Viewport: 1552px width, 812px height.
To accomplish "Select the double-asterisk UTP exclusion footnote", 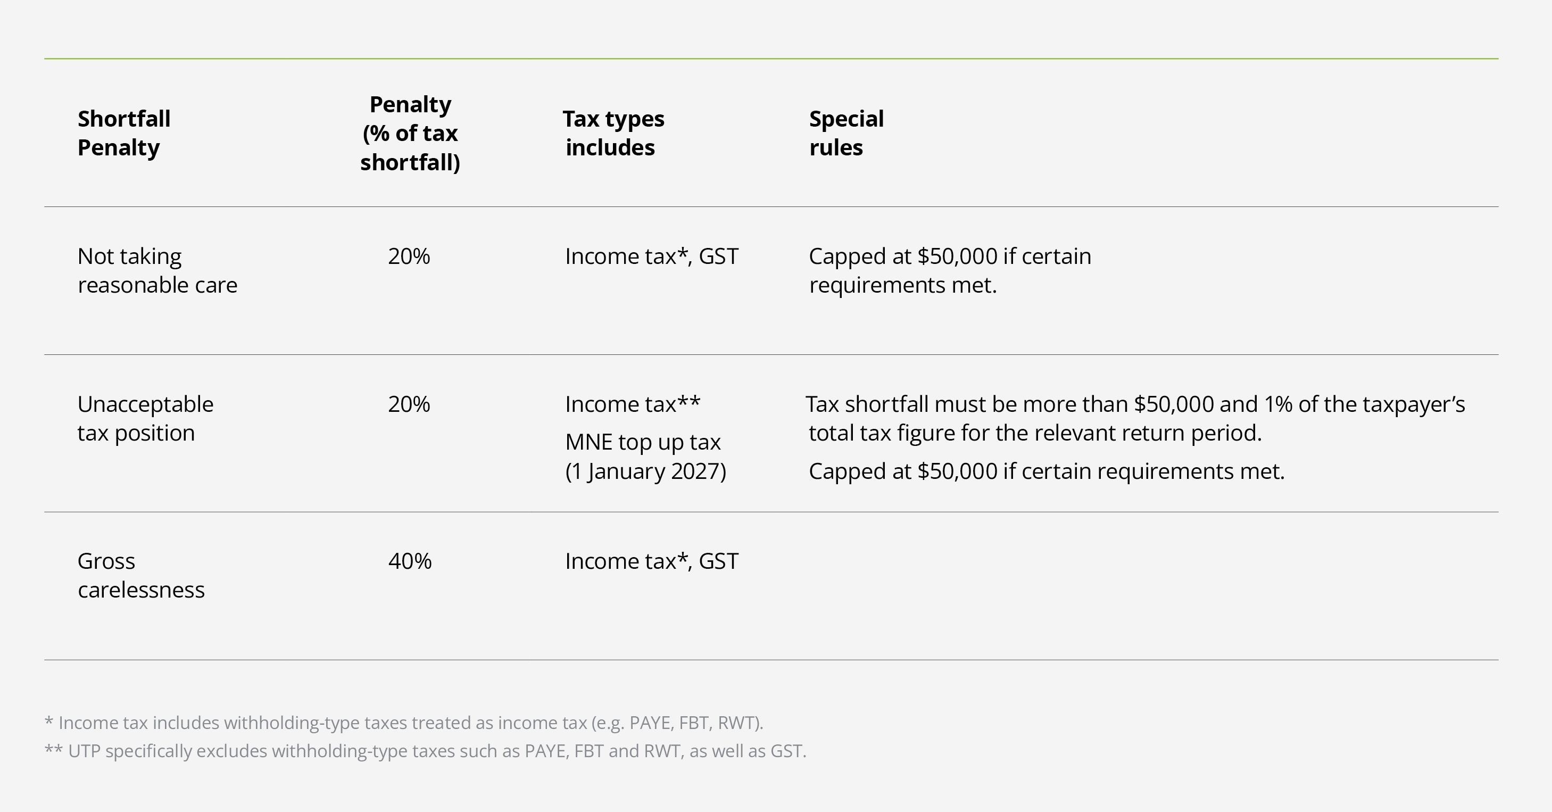I will (425, 751).
